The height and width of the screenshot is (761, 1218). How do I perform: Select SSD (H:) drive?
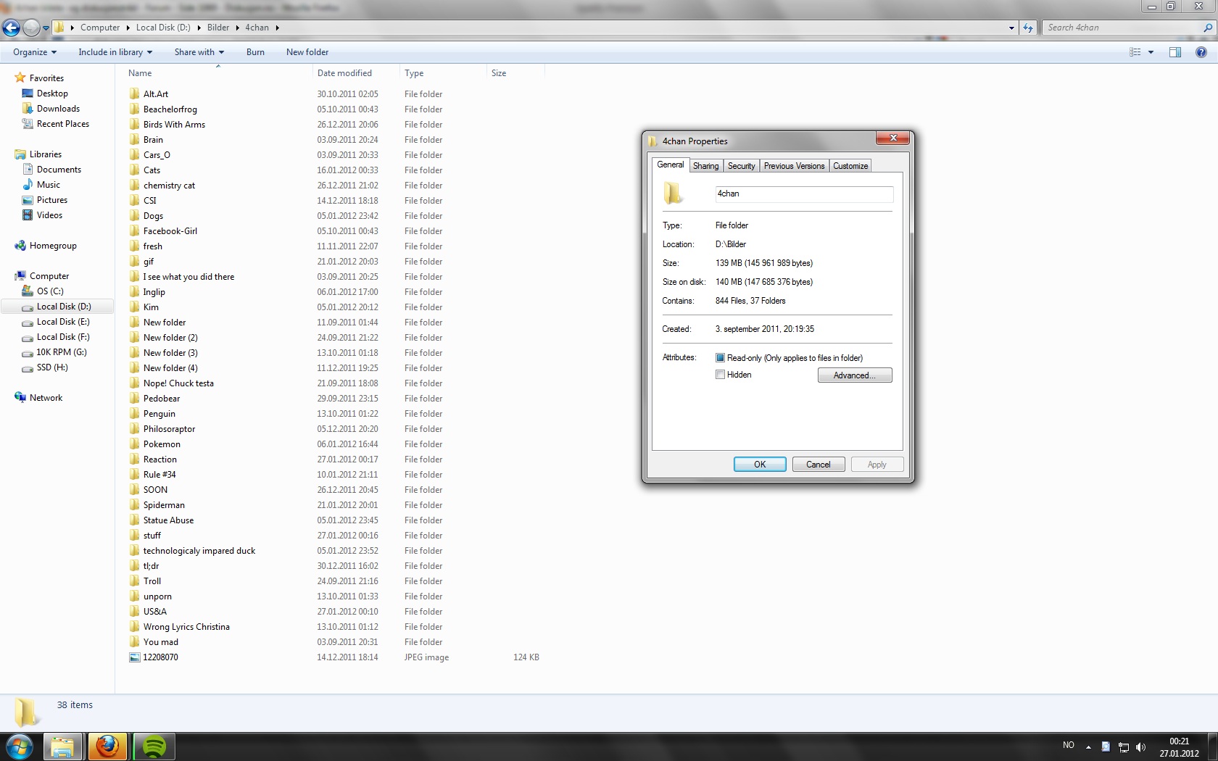click(52, 367)
